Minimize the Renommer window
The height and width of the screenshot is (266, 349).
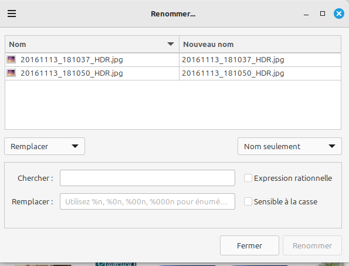coord(306,14)
